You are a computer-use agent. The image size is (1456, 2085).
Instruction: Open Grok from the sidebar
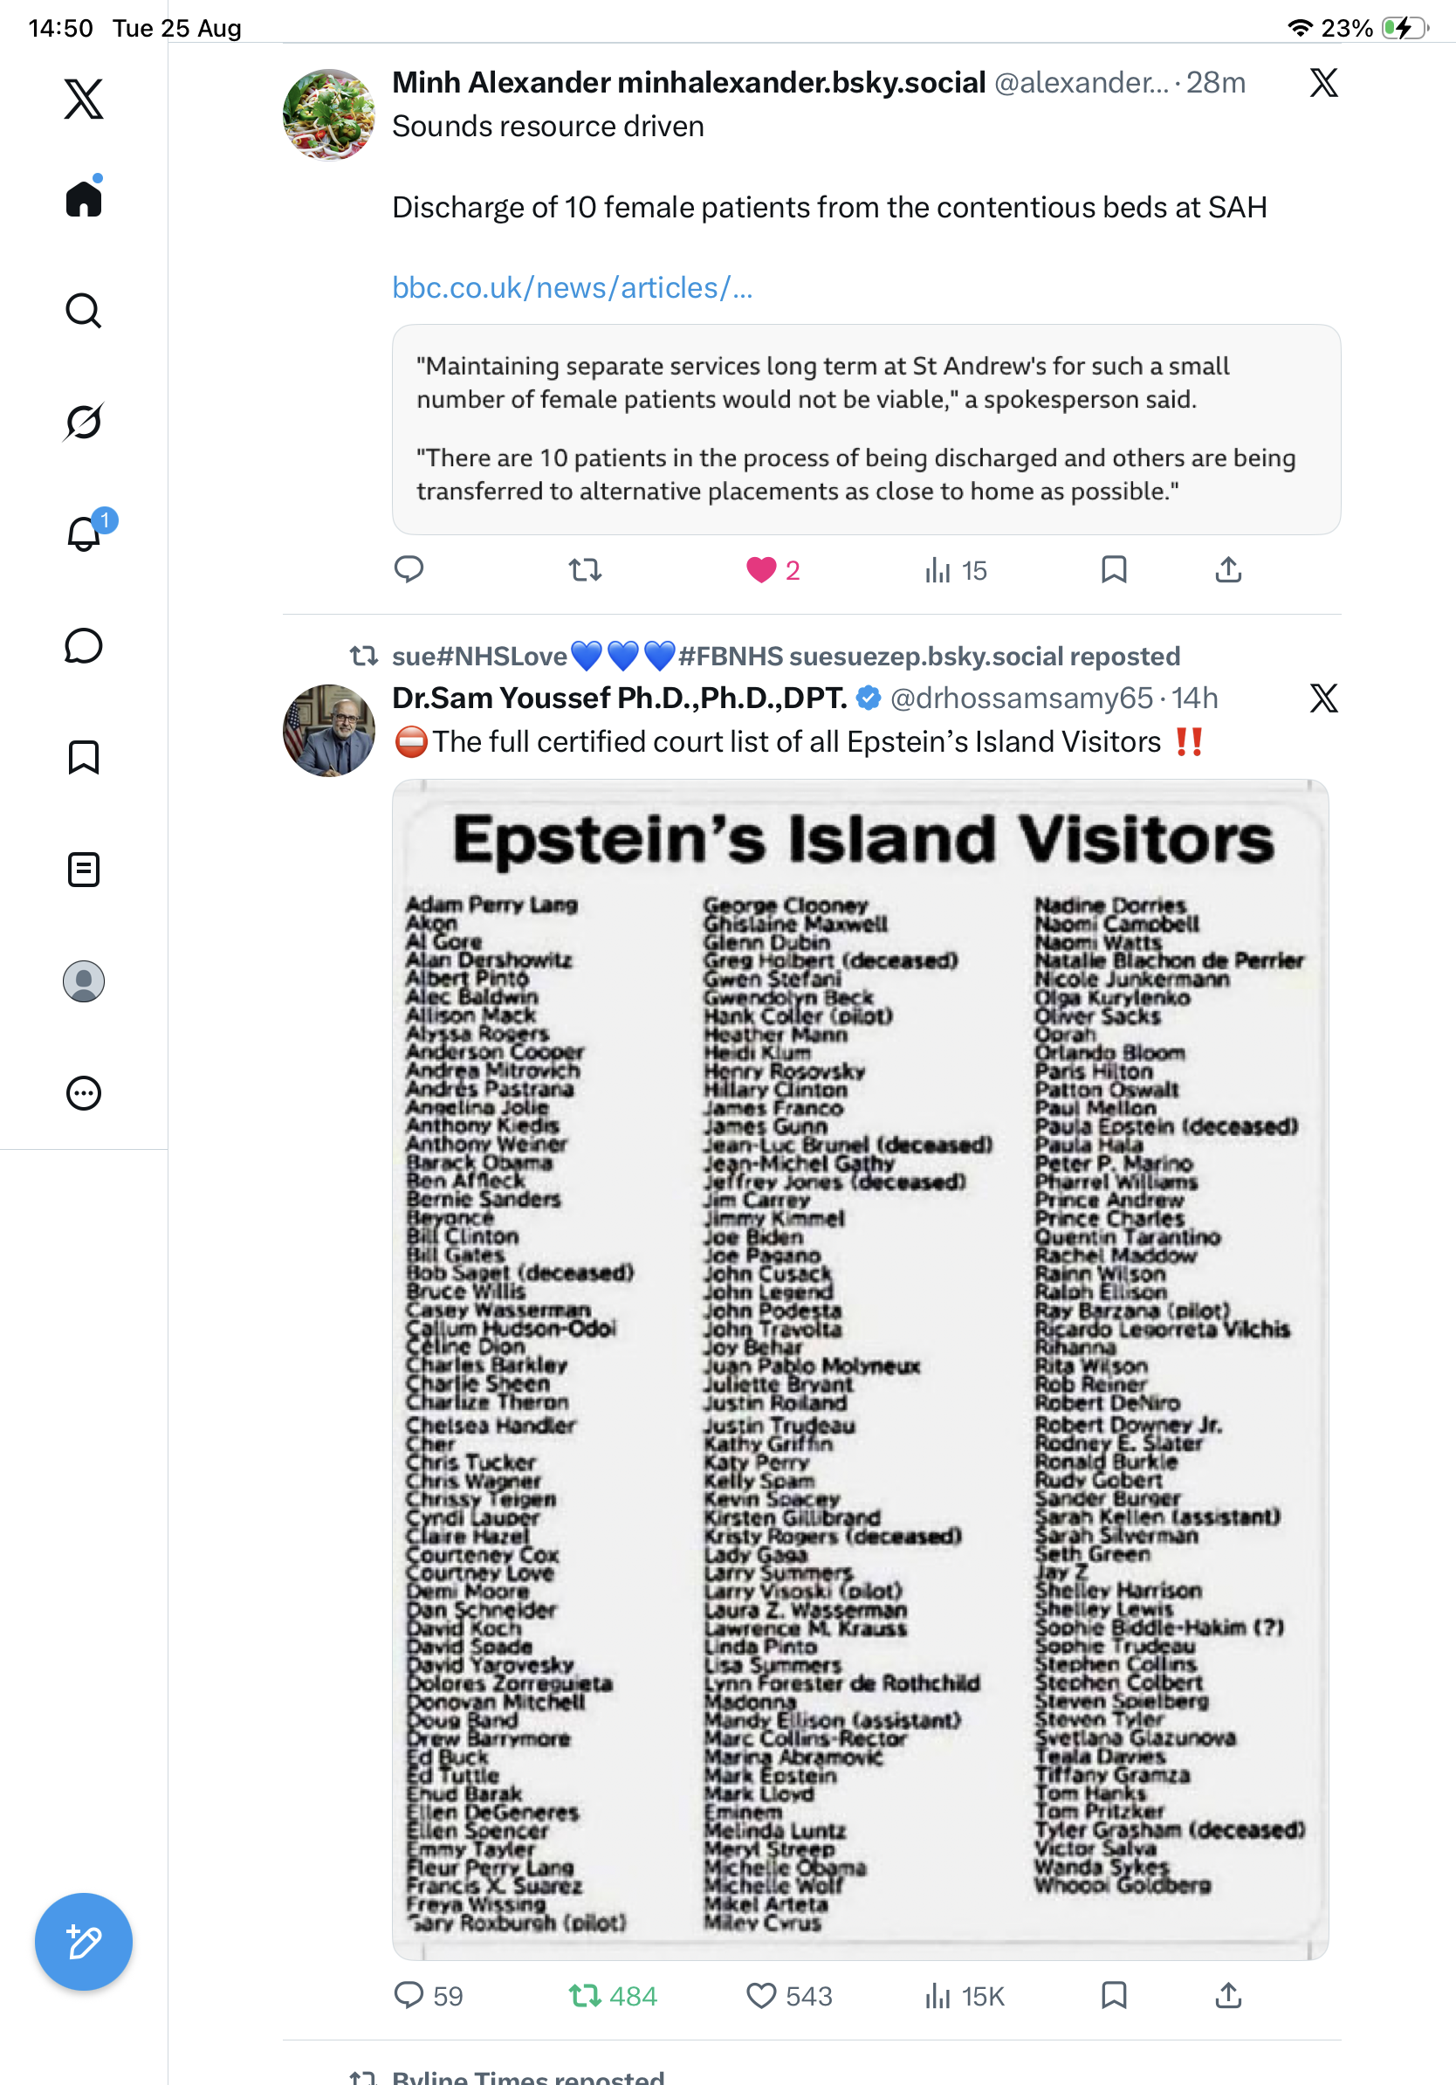click(x=84, y=422)
